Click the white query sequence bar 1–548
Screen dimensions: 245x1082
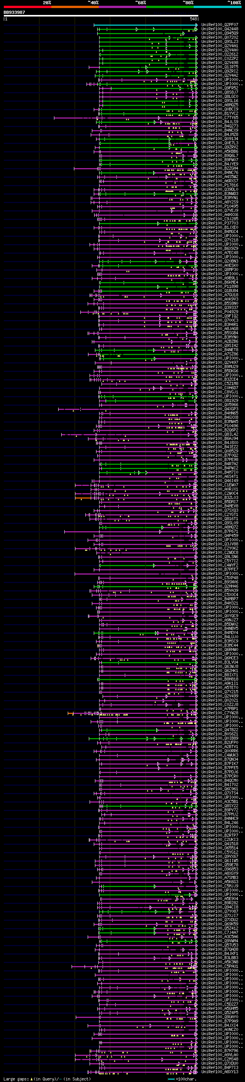pos(101,16)
